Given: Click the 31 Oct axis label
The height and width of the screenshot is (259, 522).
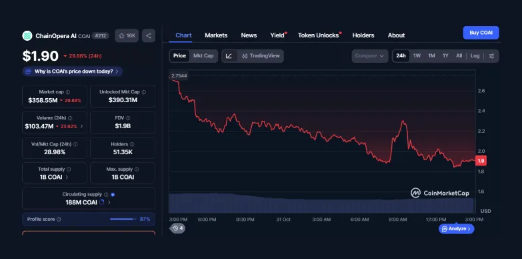Looking at the screenshot, I should (283, 220).
